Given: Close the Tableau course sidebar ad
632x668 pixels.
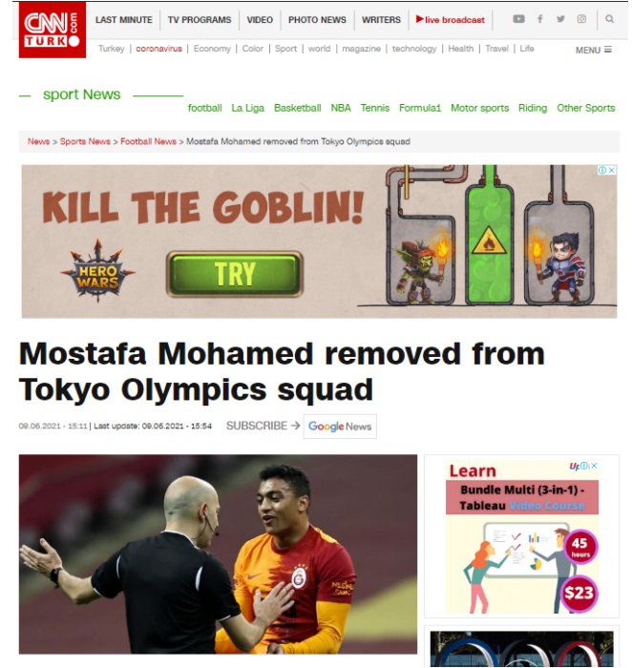Looking at the screenshot, I should [594, 466].
